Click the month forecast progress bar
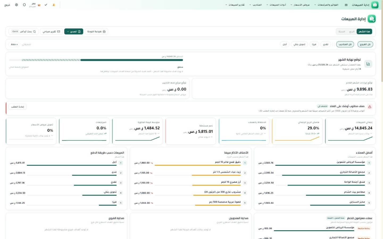 coord(96,60)
